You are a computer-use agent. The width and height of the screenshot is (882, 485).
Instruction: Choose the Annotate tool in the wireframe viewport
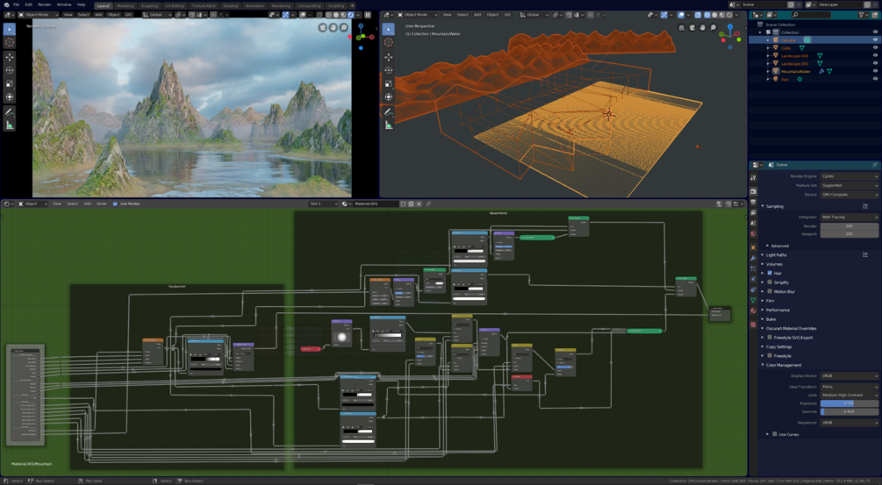388,112
